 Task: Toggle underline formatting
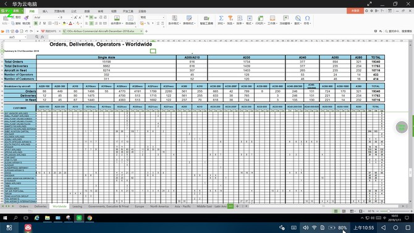44,23
